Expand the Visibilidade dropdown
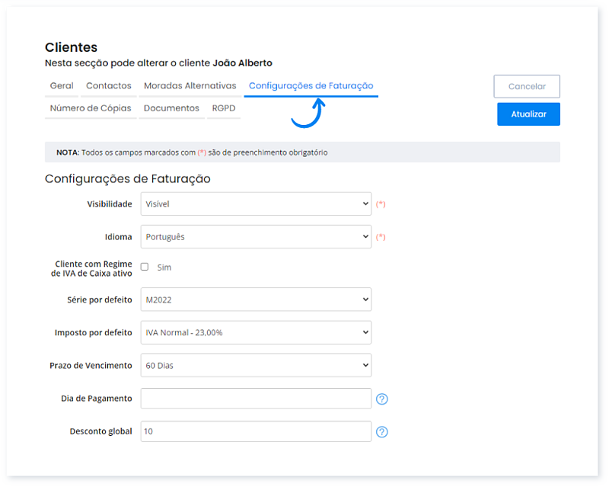The image size is (609, 487). [256, 204]
